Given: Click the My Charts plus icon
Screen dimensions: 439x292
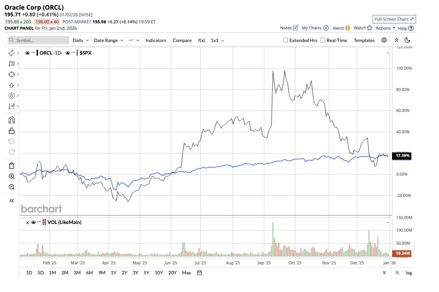Looking at the screenshot, I should 326,28.
